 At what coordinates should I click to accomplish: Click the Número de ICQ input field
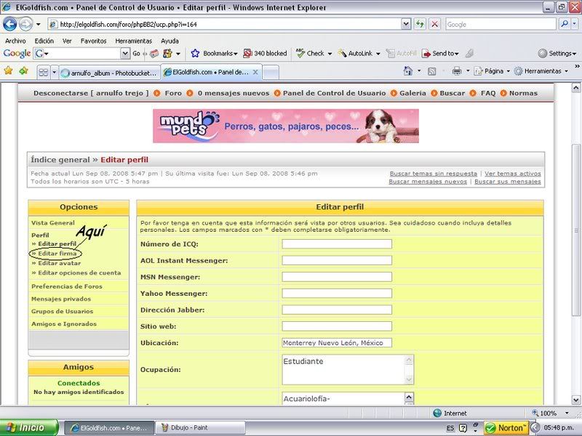click(x=337, y=244)
